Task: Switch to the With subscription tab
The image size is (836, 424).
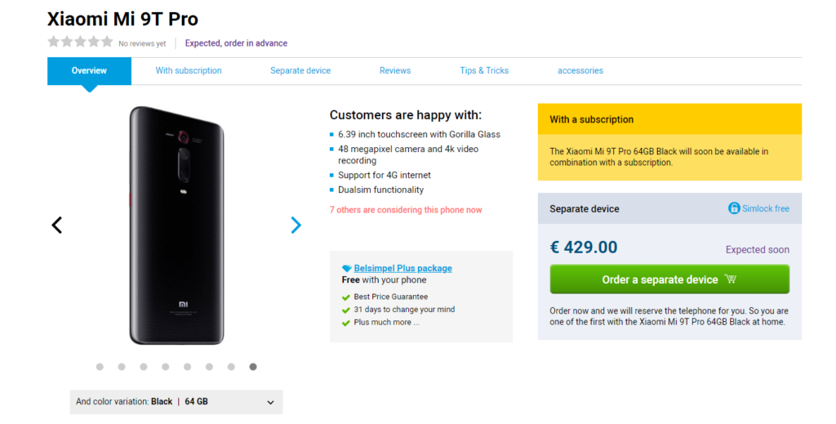Action: pos(189,71)
